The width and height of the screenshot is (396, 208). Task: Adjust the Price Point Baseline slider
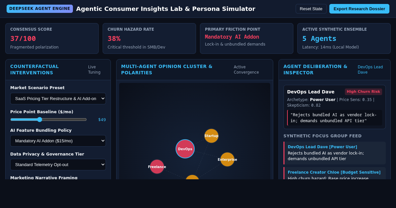tap(49, 120)
